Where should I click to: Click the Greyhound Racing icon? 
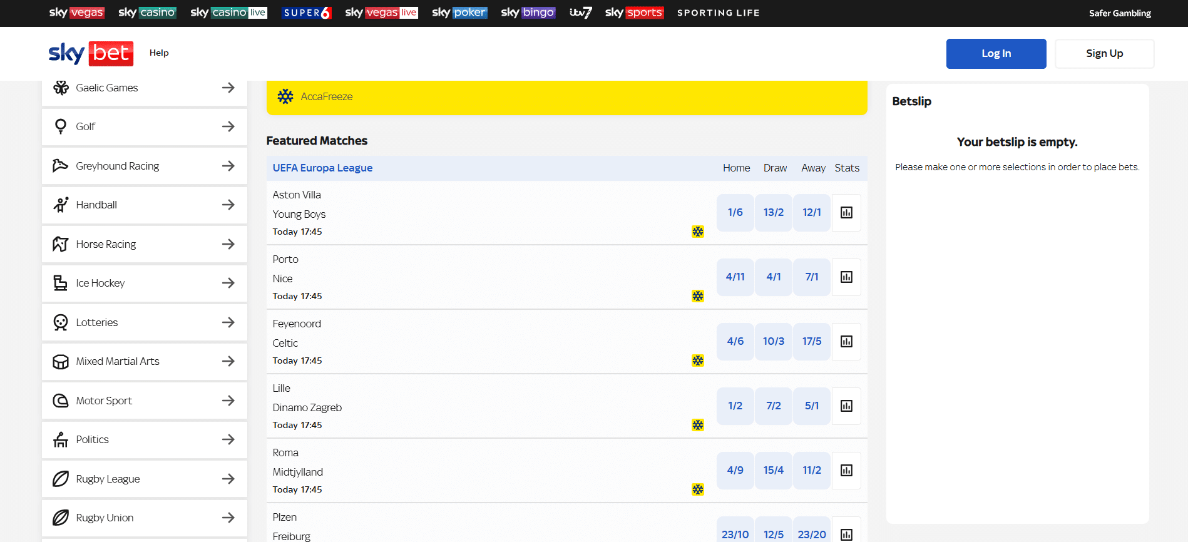pos(61,166)
